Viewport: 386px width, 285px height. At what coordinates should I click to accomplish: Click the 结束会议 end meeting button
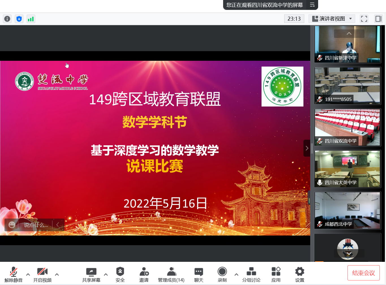coord(363,273)
